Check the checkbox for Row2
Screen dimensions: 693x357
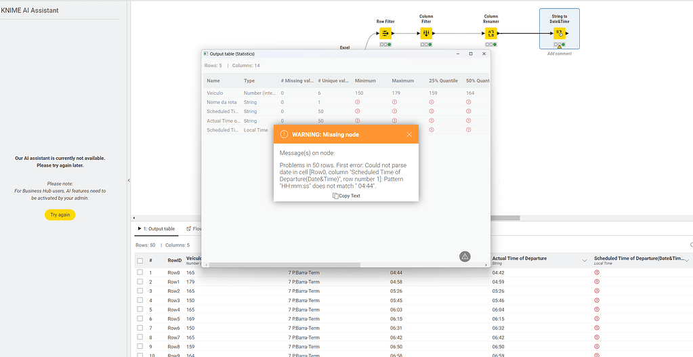point(140,291)
